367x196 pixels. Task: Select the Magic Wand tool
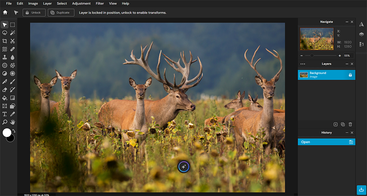pos(13,33)
